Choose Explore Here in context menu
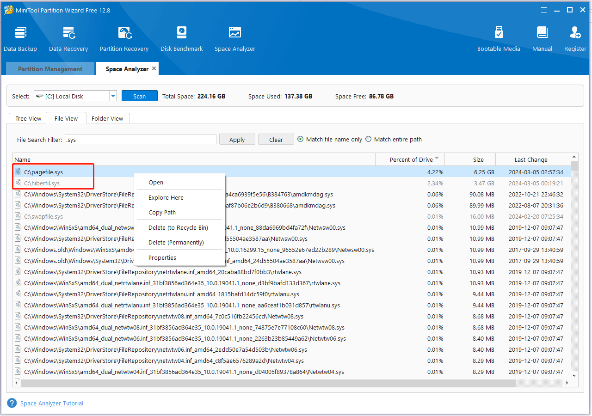The width and height of the screenshot is (592, 416). 179,197
